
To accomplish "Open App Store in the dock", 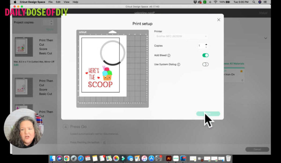I will point(151,158).
